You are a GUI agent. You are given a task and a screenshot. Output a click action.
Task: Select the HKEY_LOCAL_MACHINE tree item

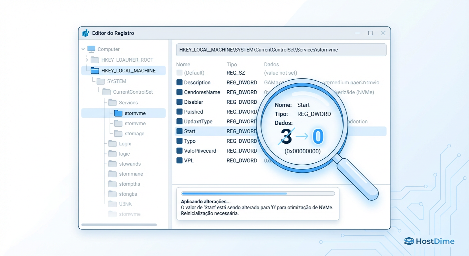pyautogui.click(x=129, y=70)
